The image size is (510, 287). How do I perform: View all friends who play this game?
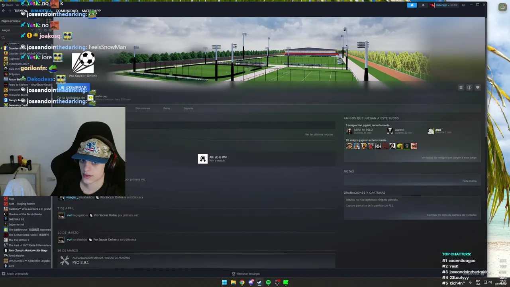click(449, 157)
